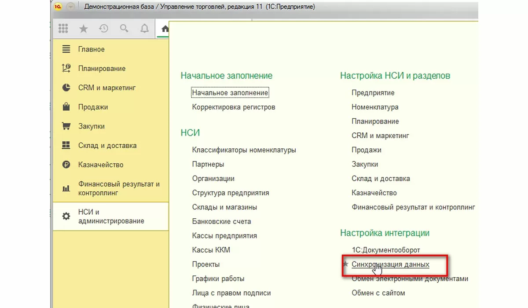Viewport: 528px width, 308px height.
Task: Open Корректировка регистров link
Action: point(234,107)
